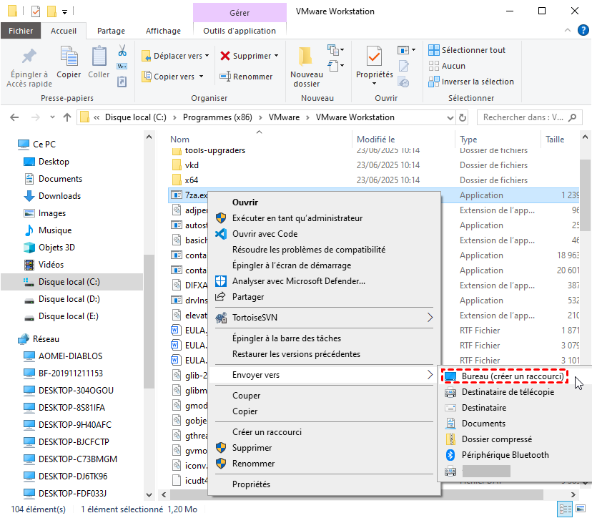The width and height of the screenshot is (592, 518).
Task: Click the Copier icon in ribbon
Action: tap(69, 57)
